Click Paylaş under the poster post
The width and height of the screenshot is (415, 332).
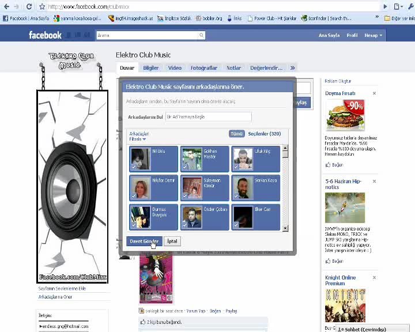(x=231, y=311)
